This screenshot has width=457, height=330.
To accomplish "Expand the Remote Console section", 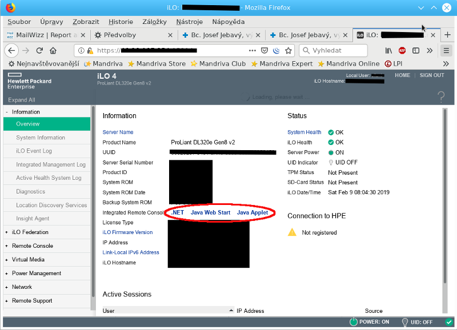I will tap(7, 246).
